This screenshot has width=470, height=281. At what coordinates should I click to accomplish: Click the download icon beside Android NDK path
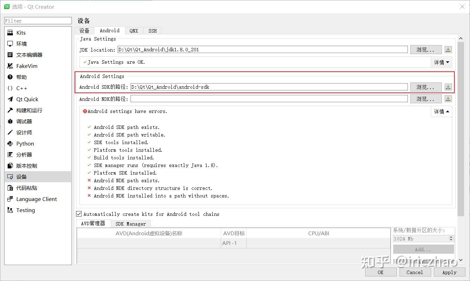click(x=448, y=99)
